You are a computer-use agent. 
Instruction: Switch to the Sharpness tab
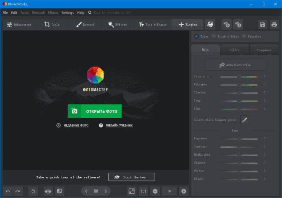[x=264, y=50]
